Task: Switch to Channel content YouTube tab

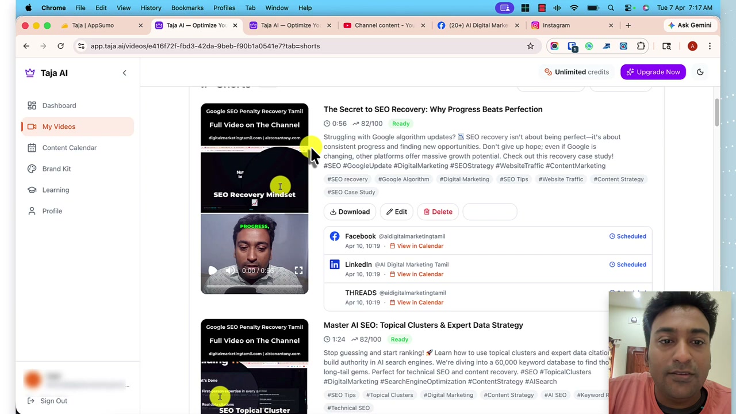Action: pyautogui.click(x=384, y=25)
